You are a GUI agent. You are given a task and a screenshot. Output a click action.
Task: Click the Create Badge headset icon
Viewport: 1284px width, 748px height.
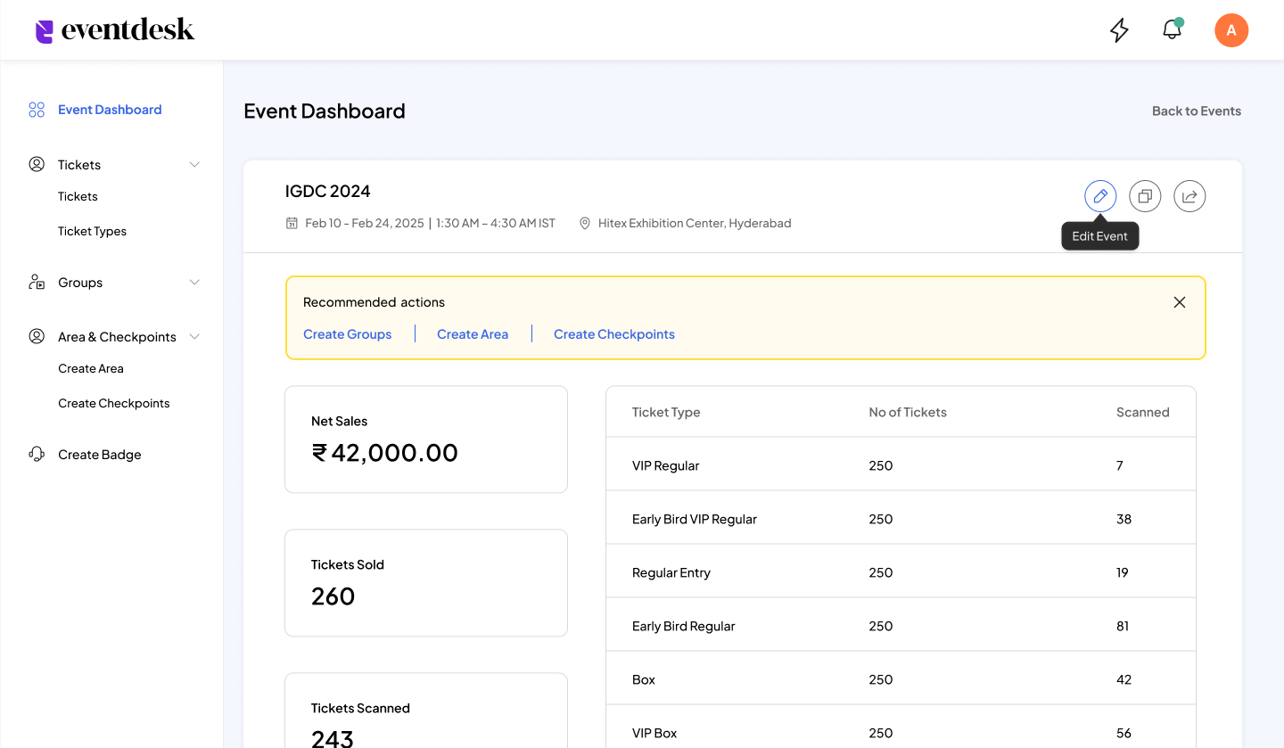tap(37, 455)
